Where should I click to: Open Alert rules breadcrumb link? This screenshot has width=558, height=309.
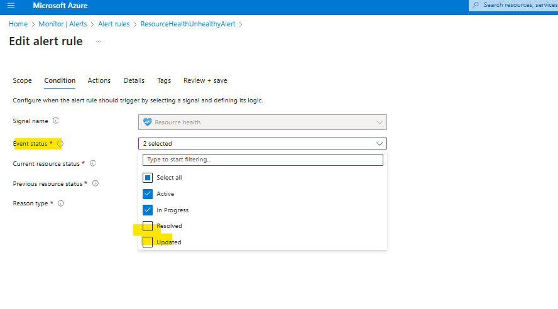[x=114, y=24]
